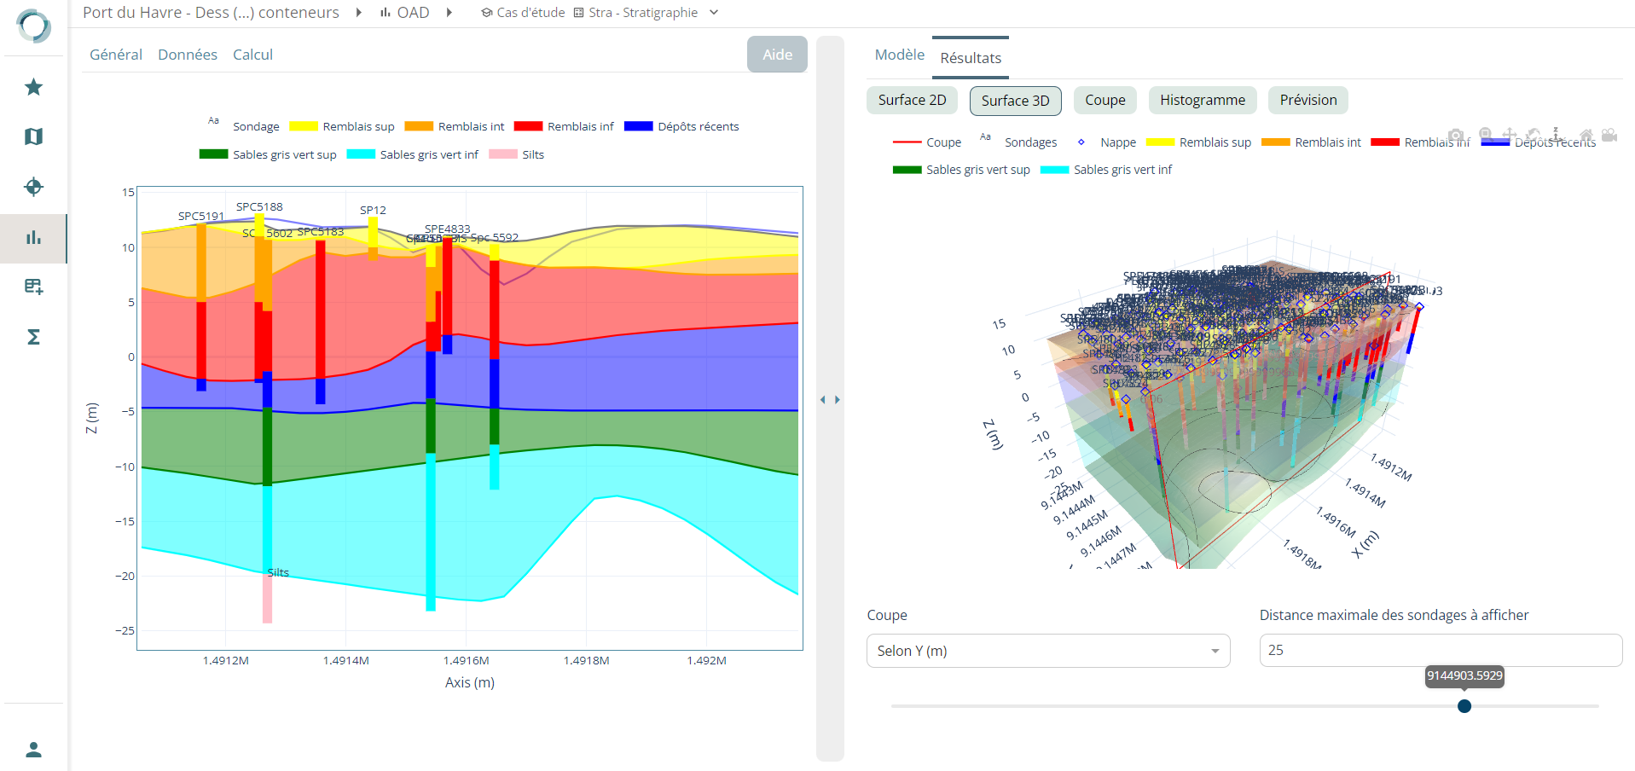
Task: Open the user profile icon
Action: [33, 750]
